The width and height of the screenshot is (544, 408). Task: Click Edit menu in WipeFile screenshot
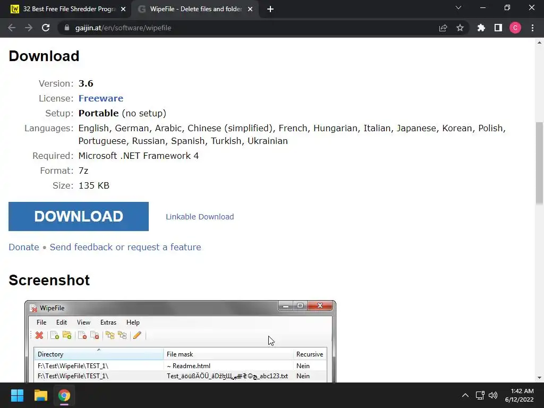[62, 322]
